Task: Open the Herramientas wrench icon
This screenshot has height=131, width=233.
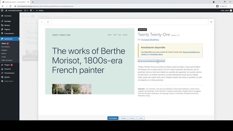Action: (2, 73)
